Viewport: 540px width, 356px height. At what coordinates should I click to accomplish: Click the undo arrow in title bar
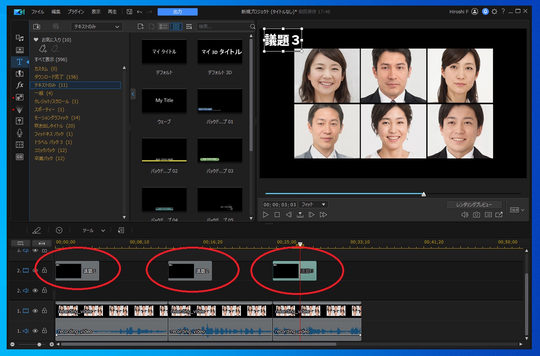139,12
